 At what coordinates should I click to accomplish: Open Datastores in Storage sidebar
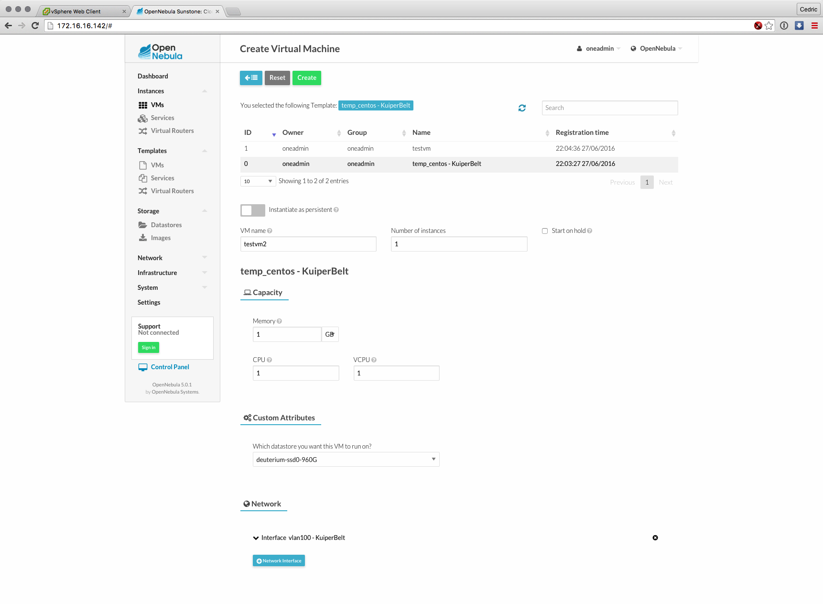166,225
